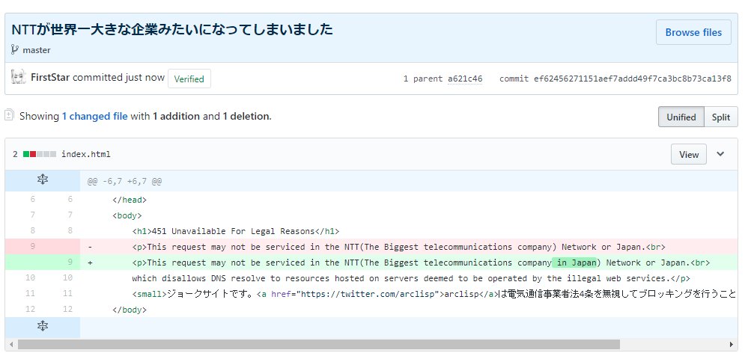Screen dimensions: 748x356
Task: Select the deleted line 9 number
Action: (31, 246)
